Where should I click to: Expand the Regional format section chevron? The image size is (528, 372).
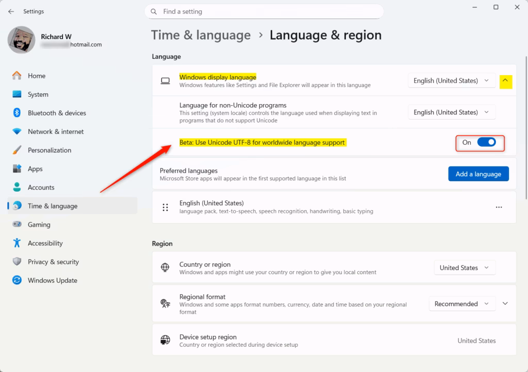coord(505,303)
